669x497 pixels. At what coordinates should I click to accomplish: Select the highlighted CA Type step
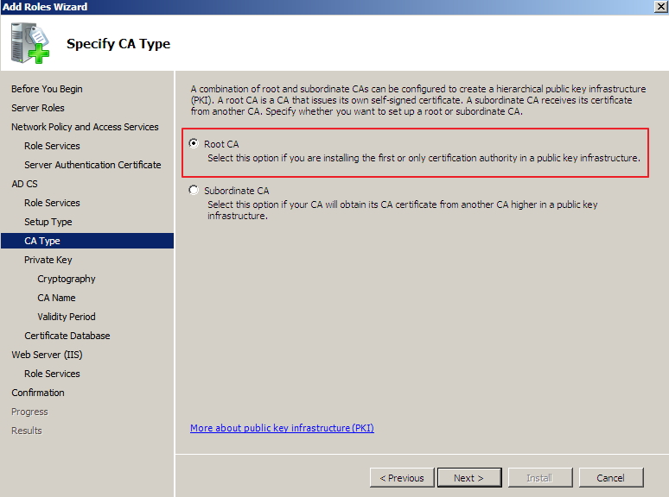point(42,241)
